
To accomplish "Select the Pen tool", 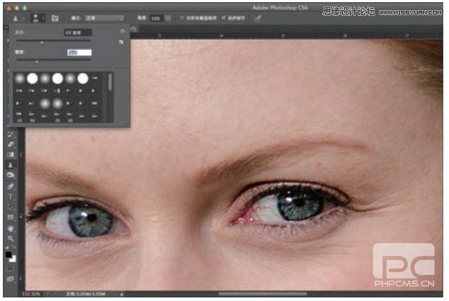I will coord(11,186).
